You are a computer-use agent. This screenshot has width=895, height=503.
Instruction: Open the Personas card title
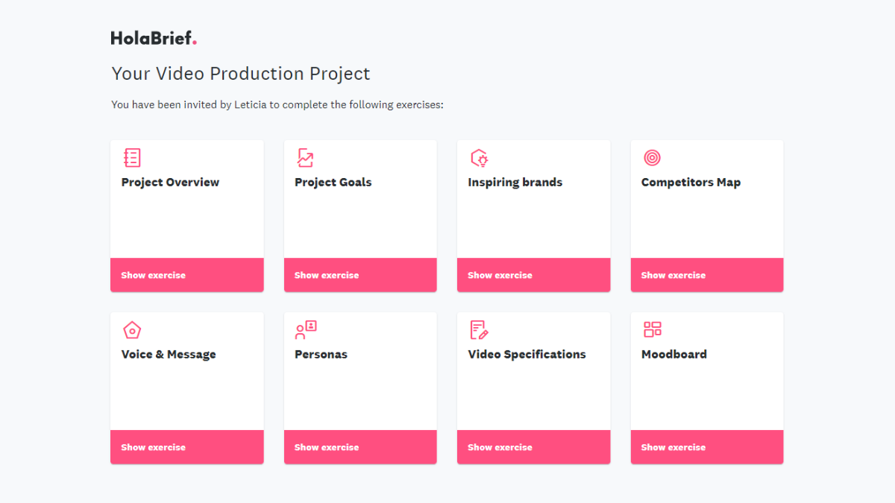321,355
